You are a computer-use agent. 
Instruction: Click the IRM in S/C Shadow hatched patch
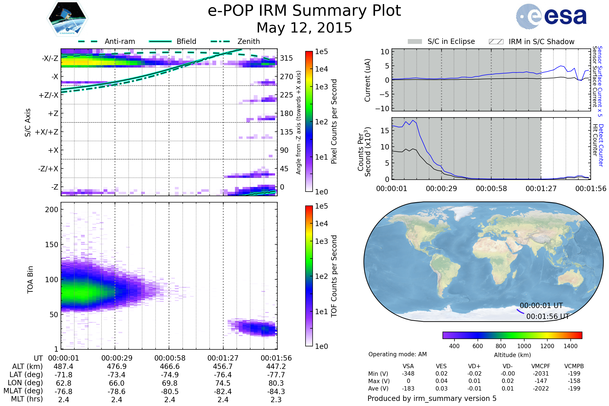(x=496, y=42)
